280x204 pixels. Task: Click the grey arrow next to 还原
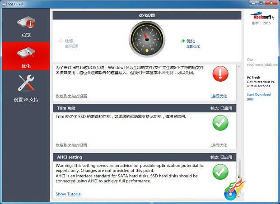pyautogui.click(x=61, y=41)
